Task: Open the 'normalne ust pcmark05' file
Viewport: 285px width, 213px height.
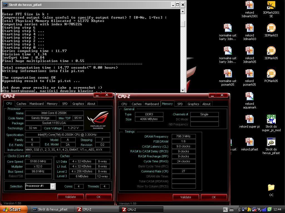Action: click(228, 78)
